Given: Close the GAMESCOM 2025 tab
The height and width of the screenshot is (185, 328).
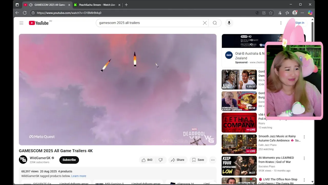Looking at the screenshot, I should tap(69, 5).
